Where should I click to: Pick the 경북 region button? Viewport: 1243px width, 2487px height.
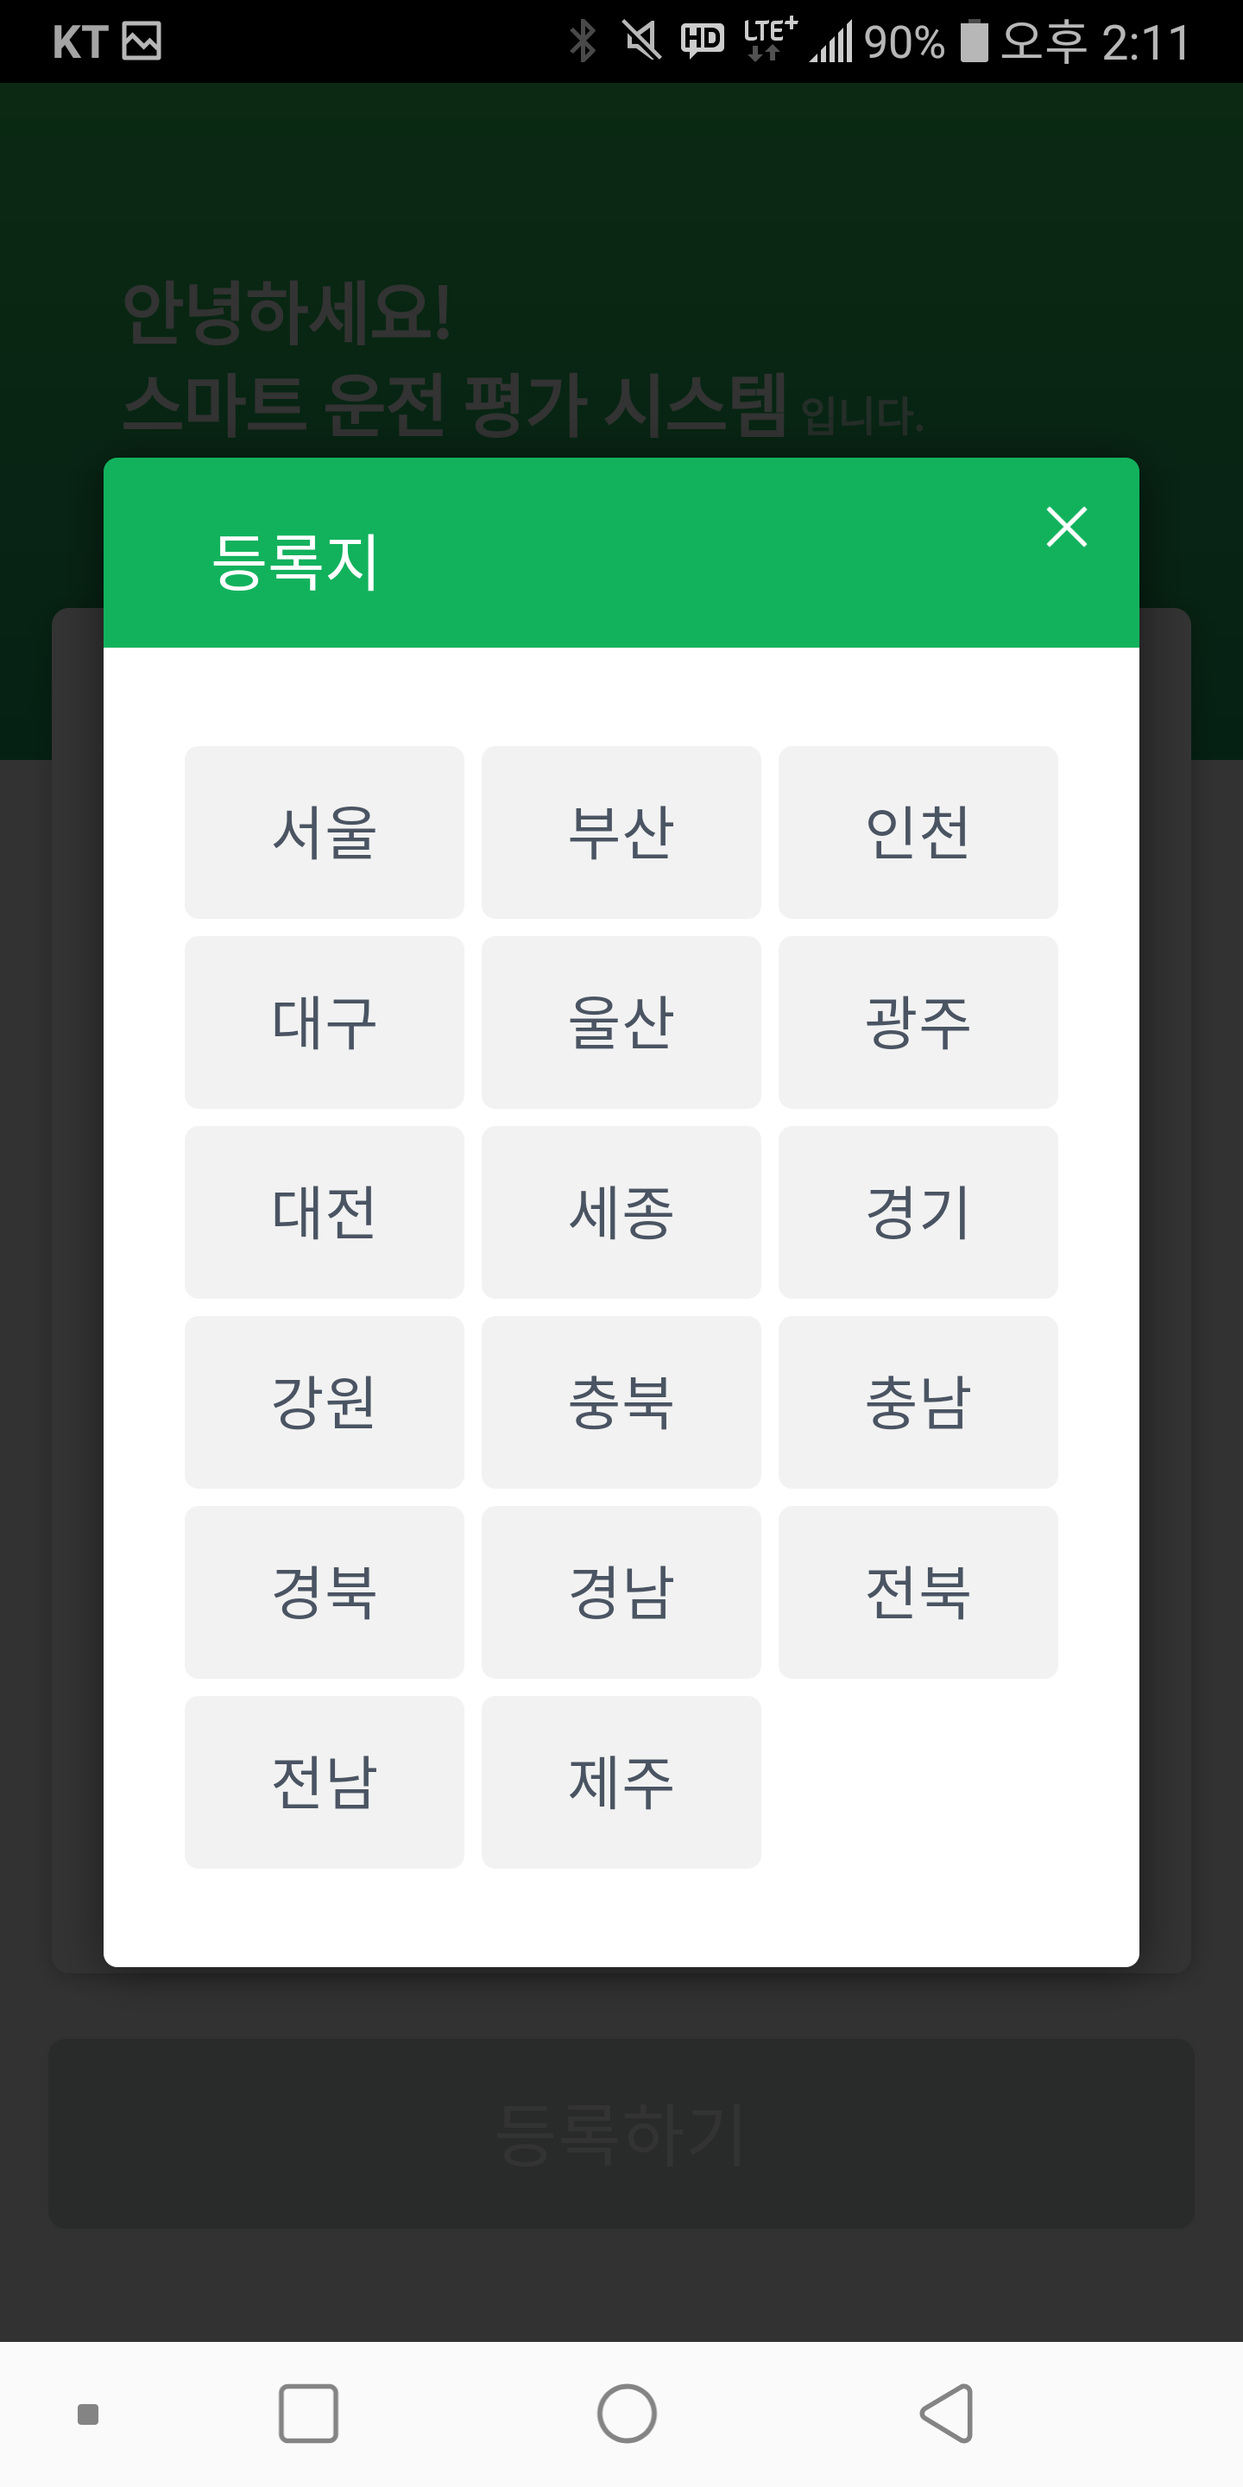coord(325,1593)
